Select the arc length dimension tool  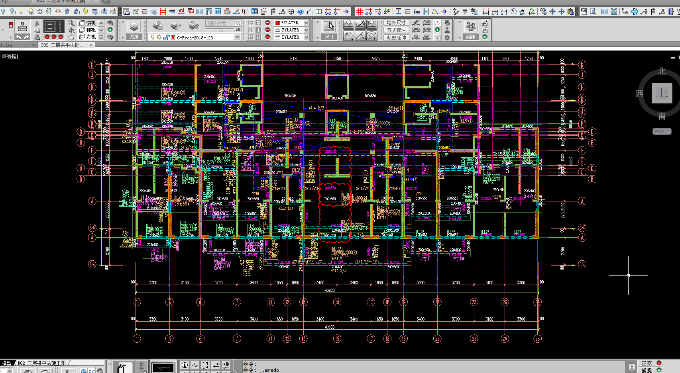click(372, 36)
